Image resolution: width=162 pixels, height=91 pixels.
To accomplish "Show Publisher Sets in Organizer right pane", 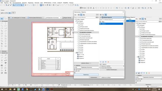I will (106, 15).
